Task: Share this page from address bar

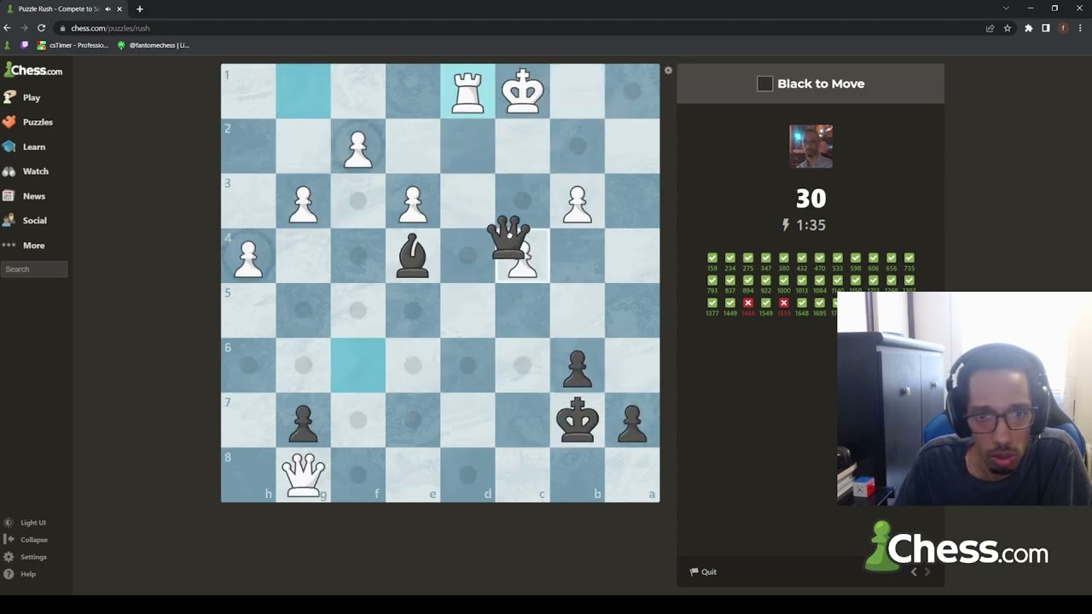Action: tap(990, 28)
